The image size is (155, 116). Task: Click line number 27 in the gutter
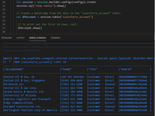point(4,28)
